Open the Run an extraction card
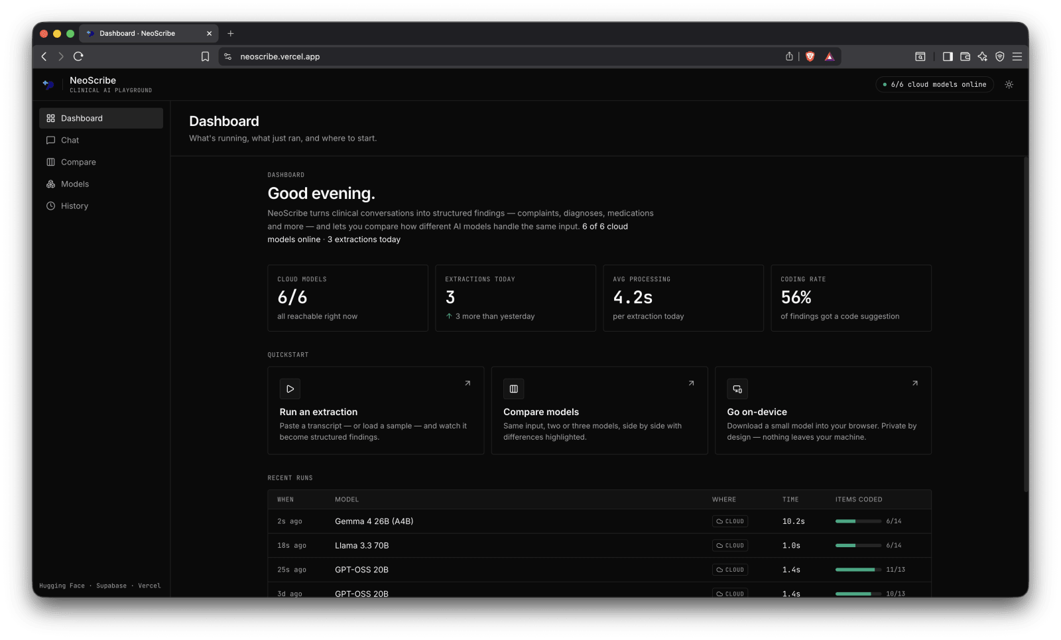 (x=376, y=411)
